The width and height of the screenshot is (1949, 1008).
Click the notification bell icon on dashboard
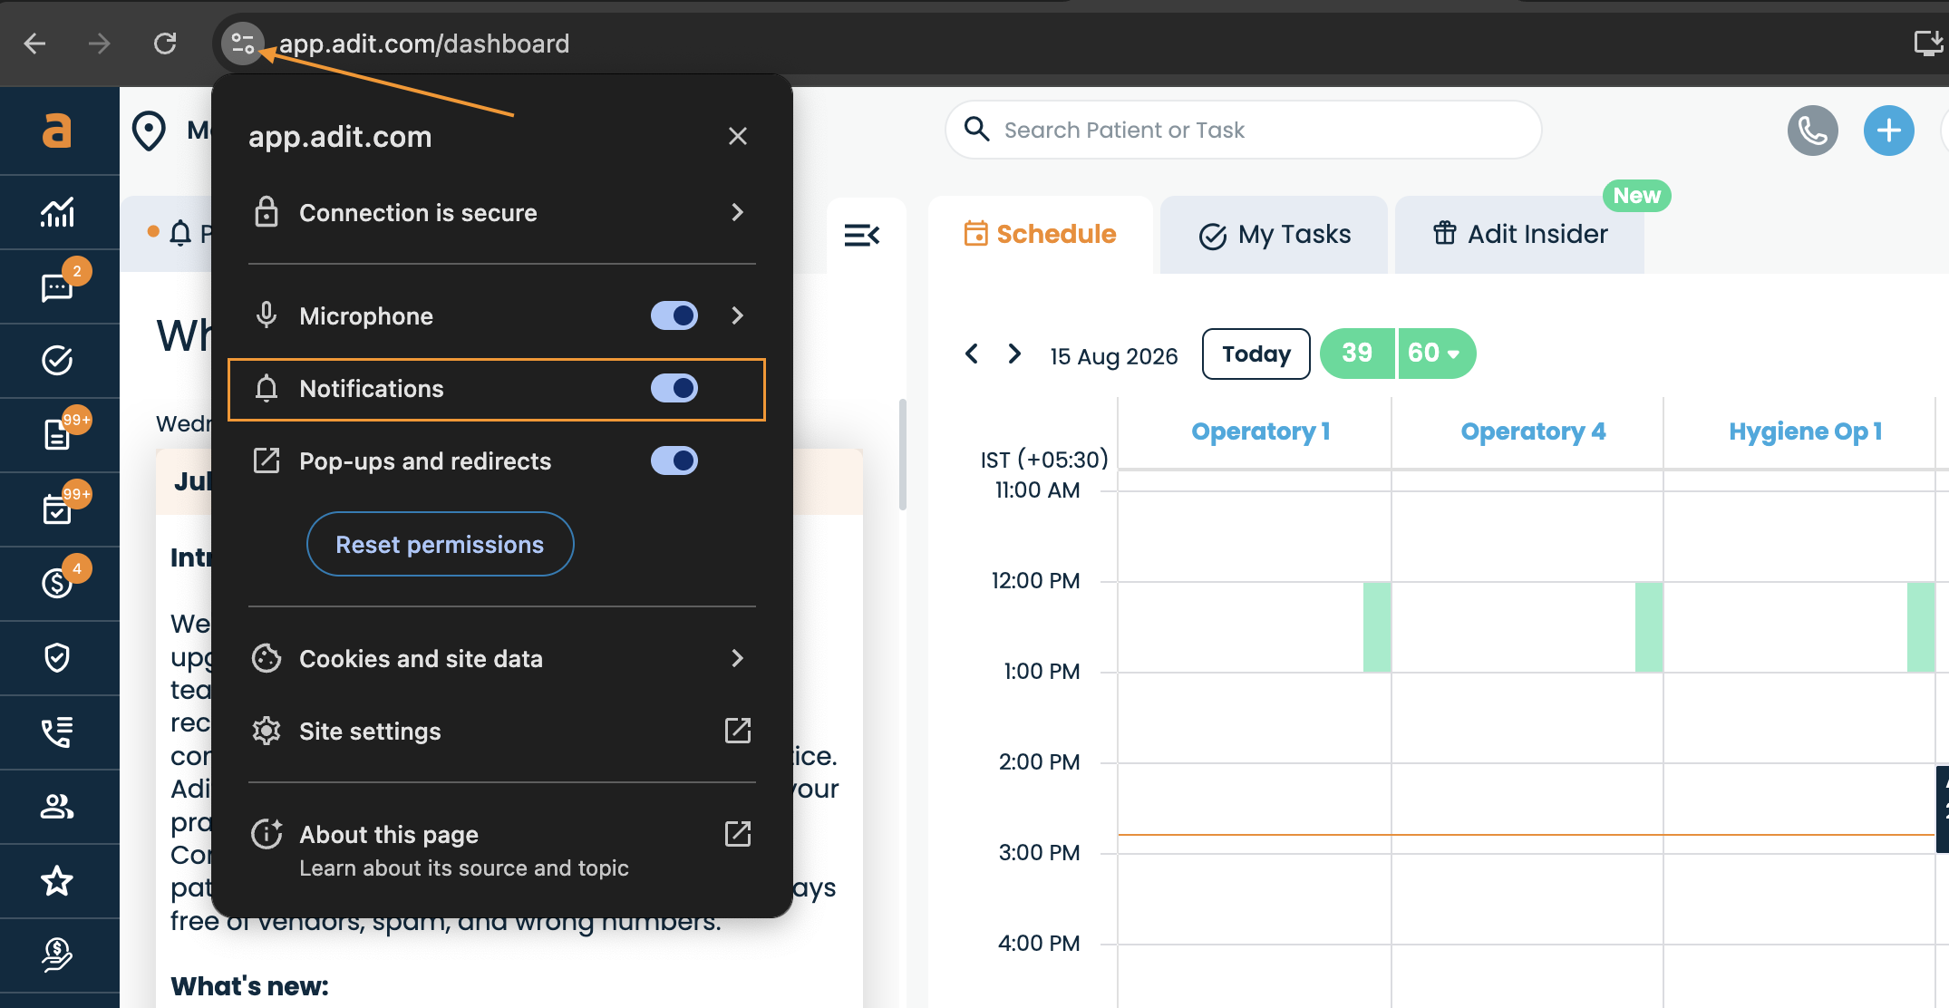(x=180, y=234)
